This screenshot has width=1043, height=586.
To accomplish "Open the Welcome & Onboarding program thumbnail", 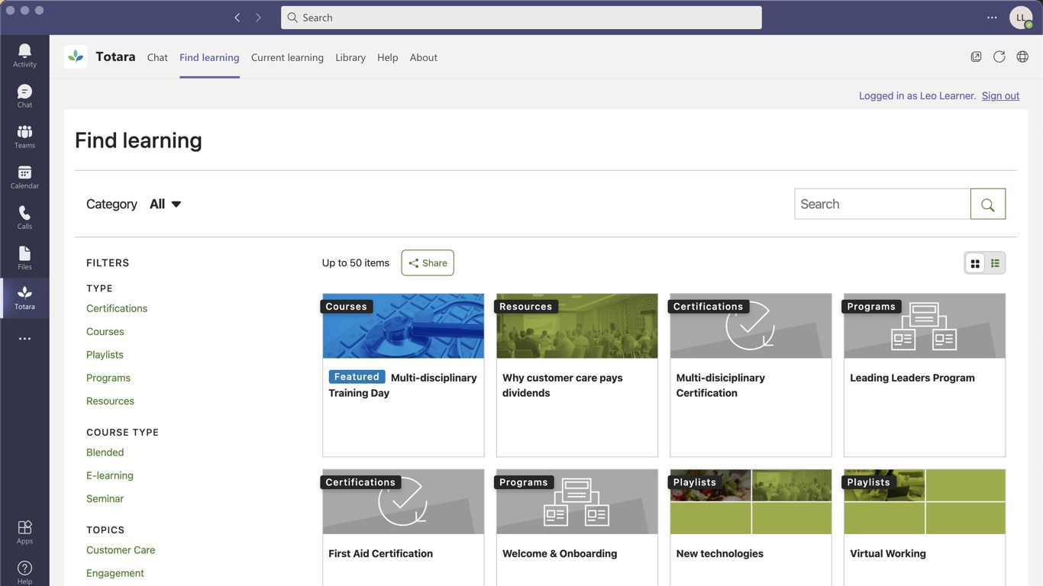I will pos(577,501).
